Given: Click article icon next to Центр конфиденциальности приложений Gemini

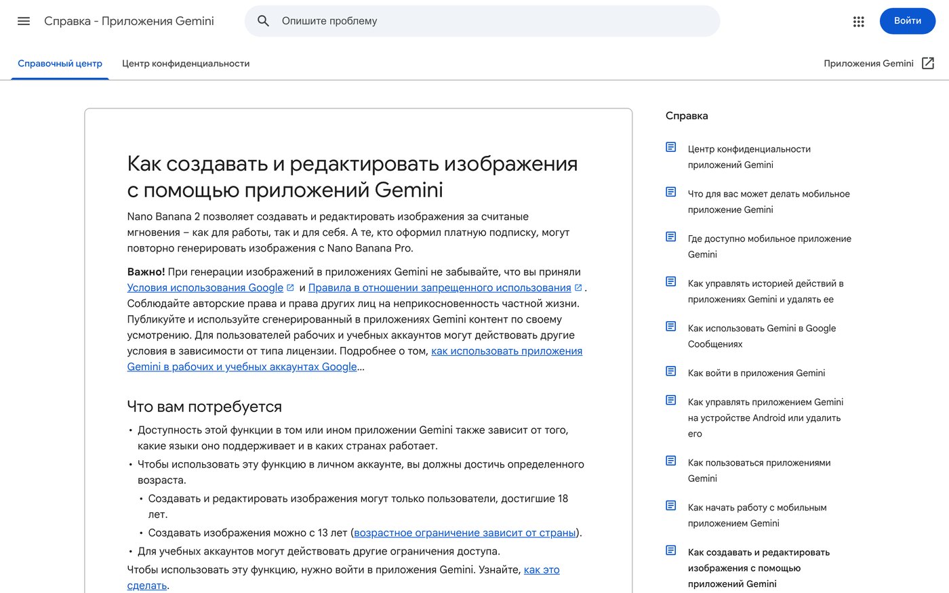Looking at the screenshot, I should pyautogui.click(x=671, y=147).
